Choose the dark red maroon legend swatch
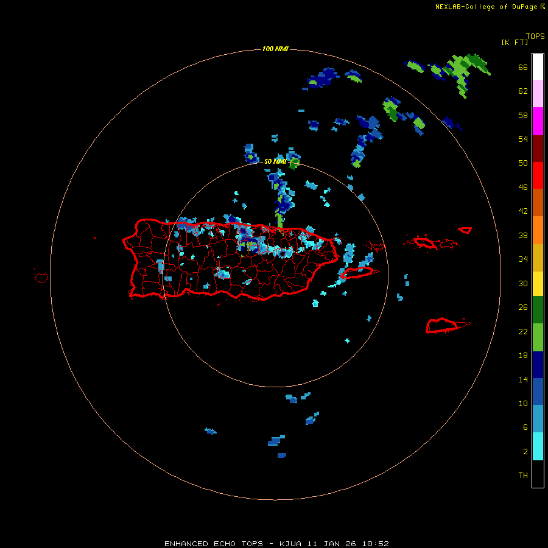This screenshot has height=548, width=548. (538, 148)
